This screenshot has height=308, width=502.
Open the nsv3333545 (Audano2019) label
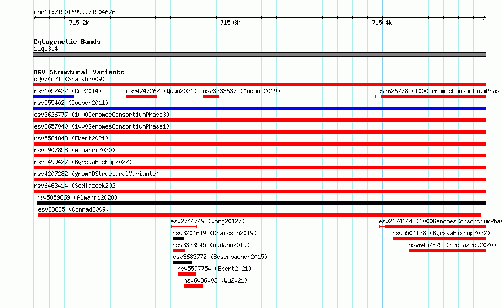click(211, 245)
